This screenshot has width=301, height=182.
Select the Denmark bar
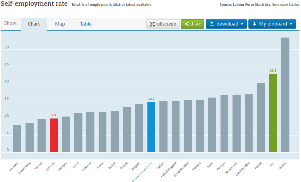click(x=17, y=138)
